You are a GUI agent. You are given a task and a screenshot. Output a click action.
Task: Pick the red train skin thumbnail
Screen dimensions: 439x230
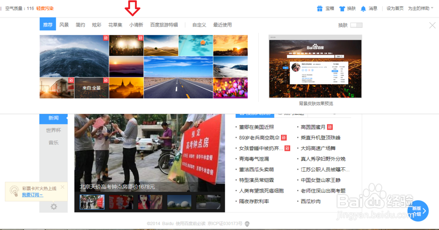pyautogui.click(x=57, y=88)
